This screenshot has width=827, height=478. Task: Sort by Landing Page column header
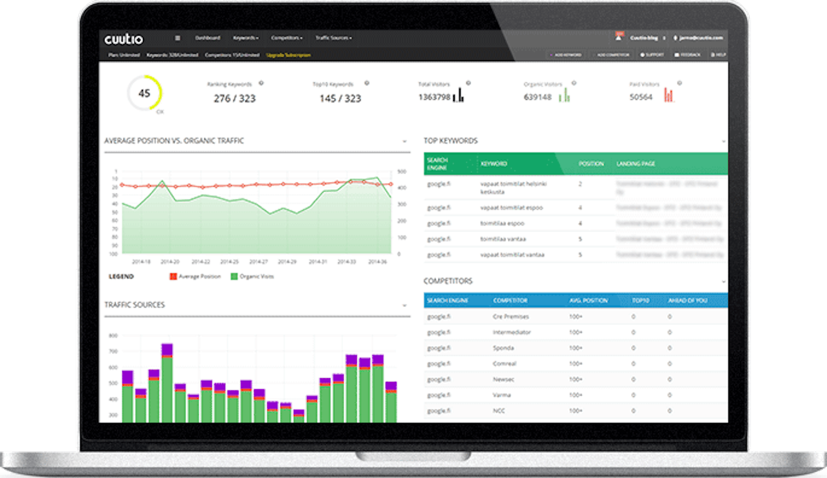(636, 164)
